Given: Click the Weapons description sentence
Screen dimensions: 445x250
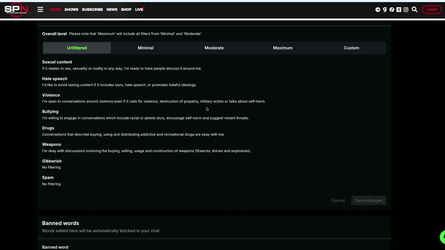Looking at the screenshot, I should 146,151.
